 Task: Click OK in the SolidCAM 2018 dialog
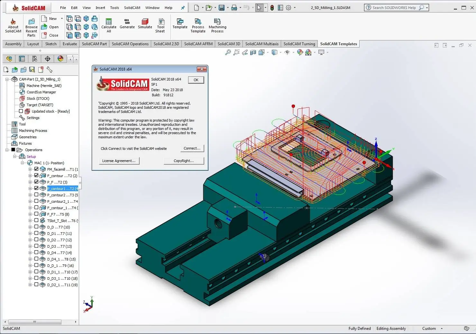click(x=196, y=80)
